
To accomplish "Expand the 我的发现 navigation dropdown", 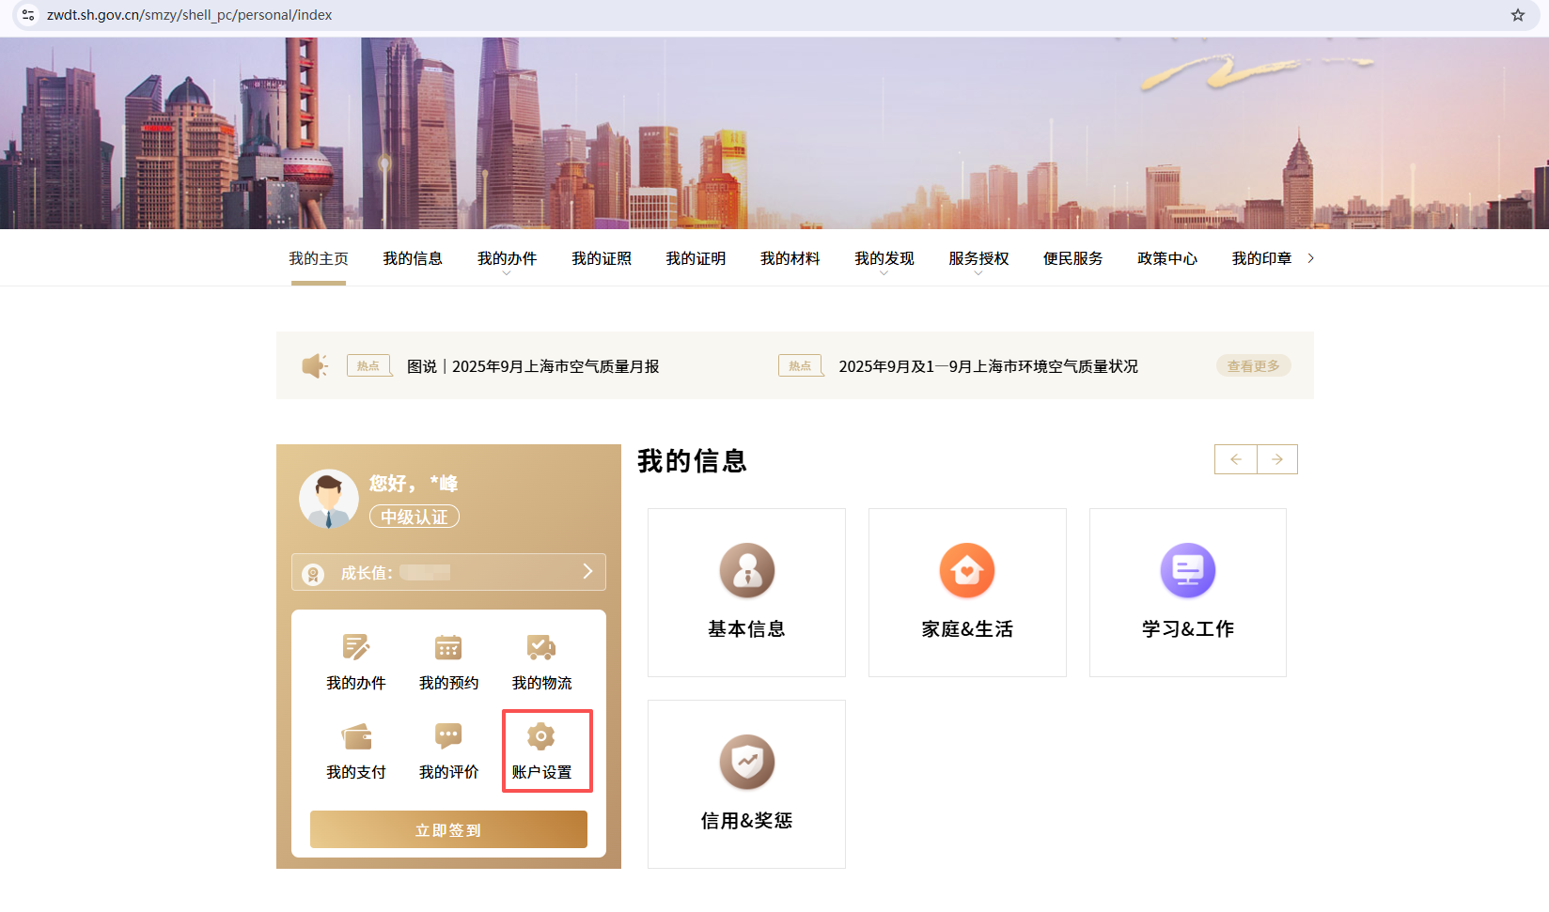I will pos(884,259).
